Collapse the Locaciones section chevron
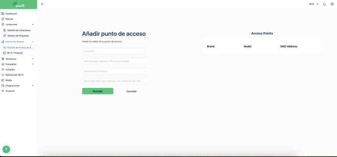The width and height of the screenshot is (337, 157). point(33,24)
